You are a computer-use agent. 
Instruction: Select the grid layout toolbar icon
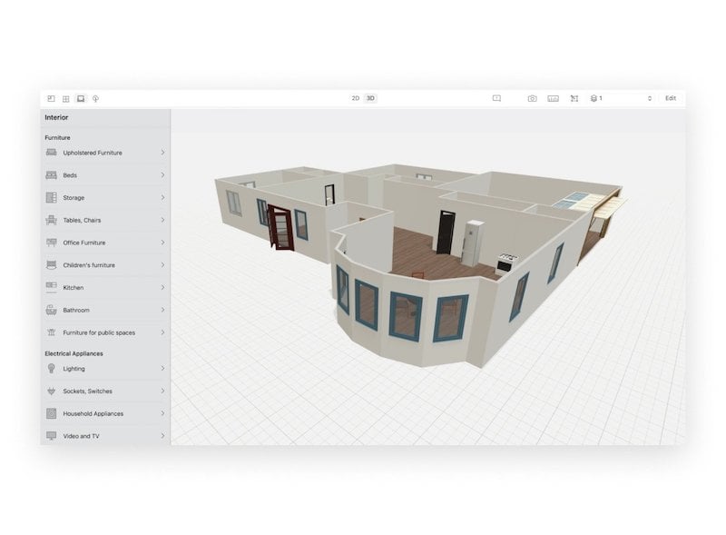[65, 98]
